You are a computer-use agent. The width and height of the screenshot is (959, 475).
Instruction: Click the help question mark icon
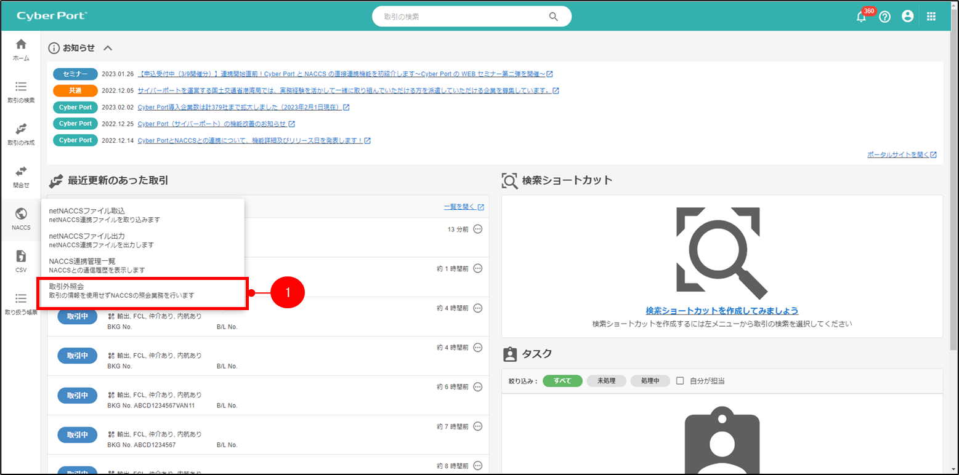pyautogui.click(x=884, y=17)
